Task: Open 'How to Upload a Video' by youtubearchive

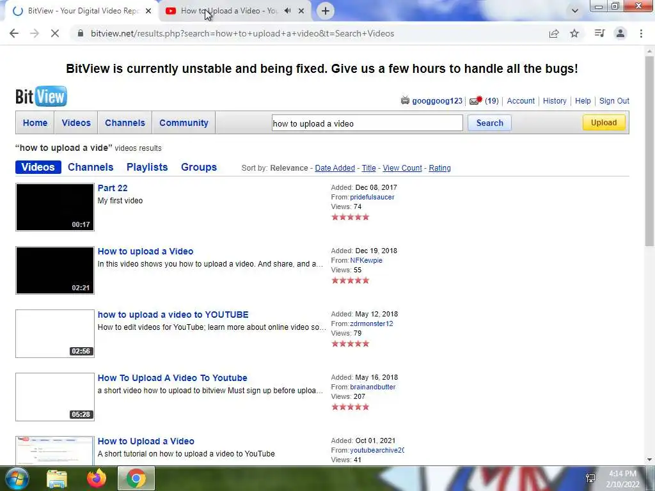Action: pos(146,441)
